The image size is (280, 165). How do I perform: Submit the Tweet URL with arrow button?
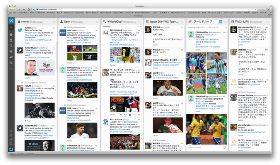[225, 148]
